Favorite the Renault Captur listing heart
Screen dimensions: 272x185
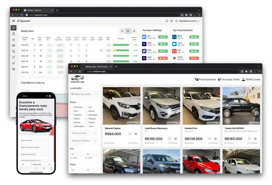coord(130,134)
